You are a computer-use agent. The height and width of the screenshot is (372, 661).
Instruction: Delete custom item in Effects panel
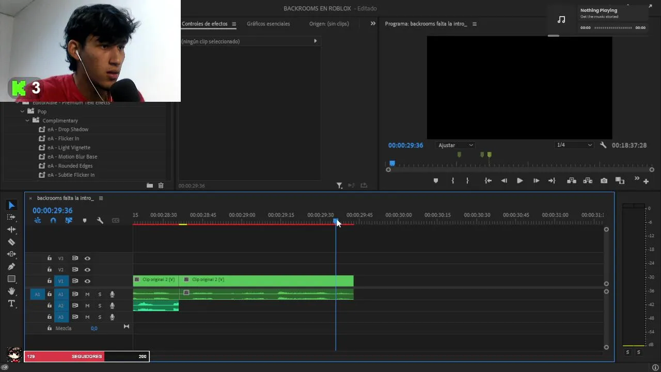(x=161, y=185)
